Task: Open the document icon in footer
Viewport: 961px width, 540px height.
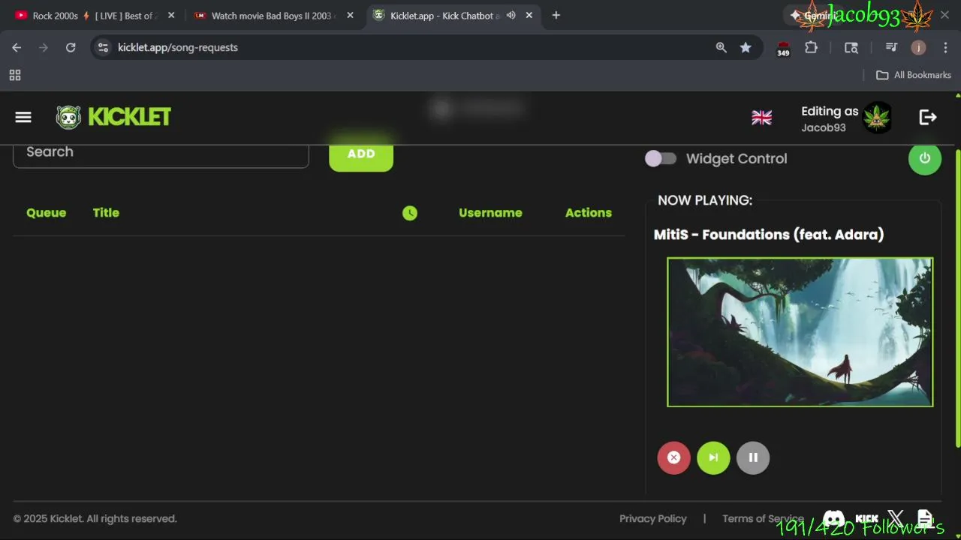Action: tap(925, 519)
